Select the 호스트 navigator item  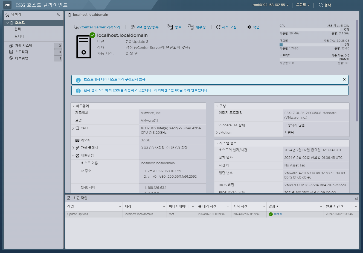pyautogui.click(x=34, y=23)
